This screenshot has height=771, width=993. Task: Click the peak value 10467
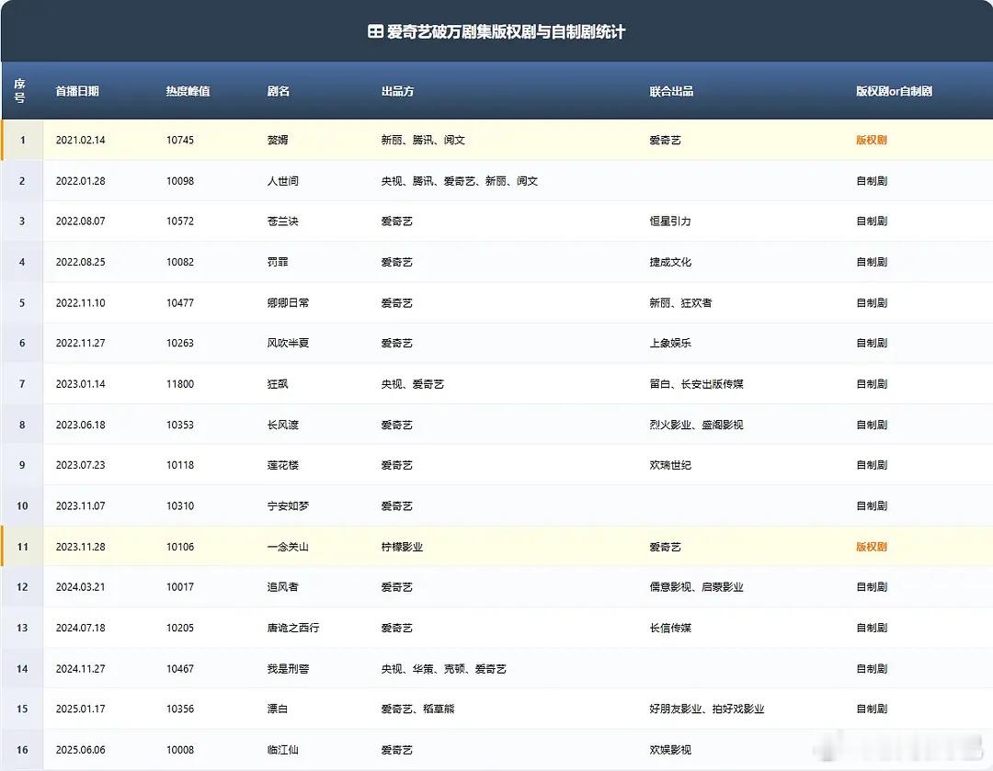[180, 668]
